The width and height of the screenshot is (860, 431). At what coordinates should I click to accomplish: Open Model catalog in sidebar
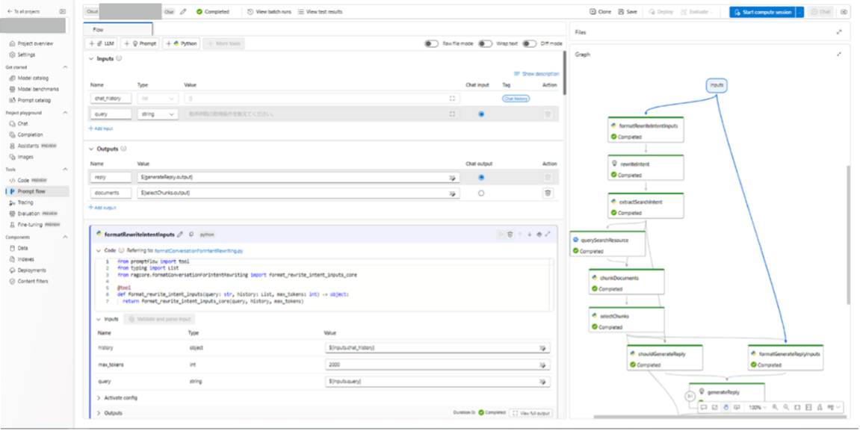pyautogui.click(x=33, y=78)
